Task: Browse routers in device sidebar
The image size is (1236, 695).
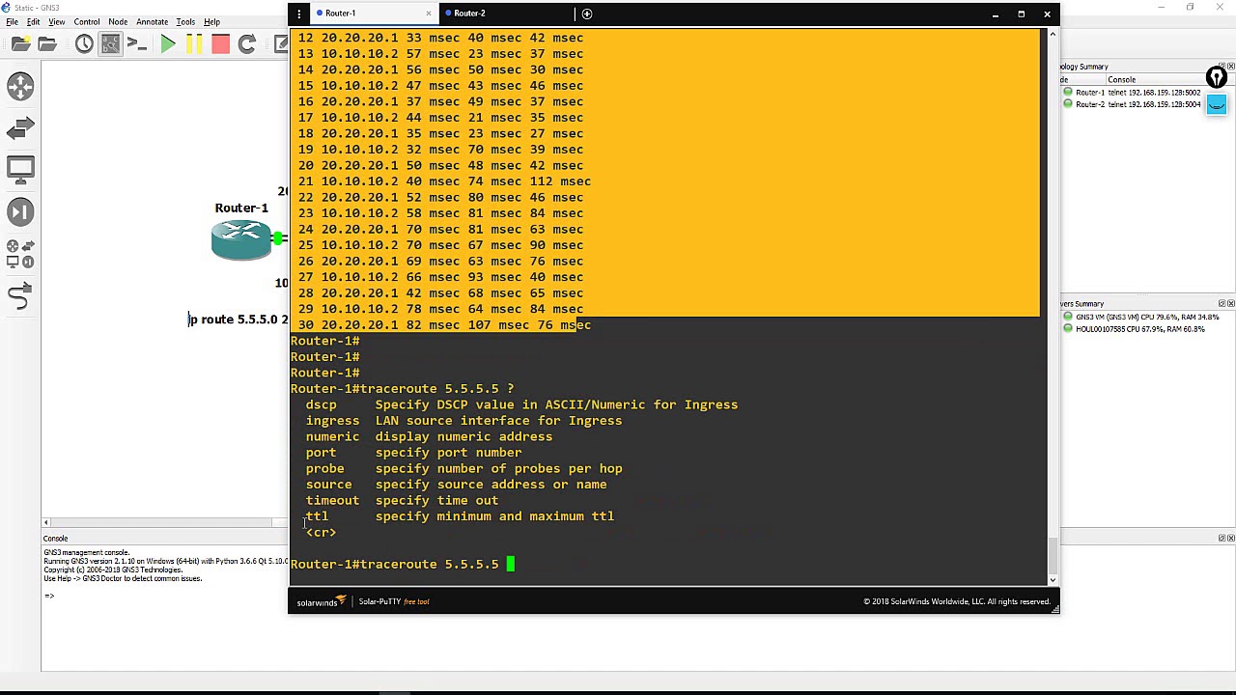Action: 20,87
